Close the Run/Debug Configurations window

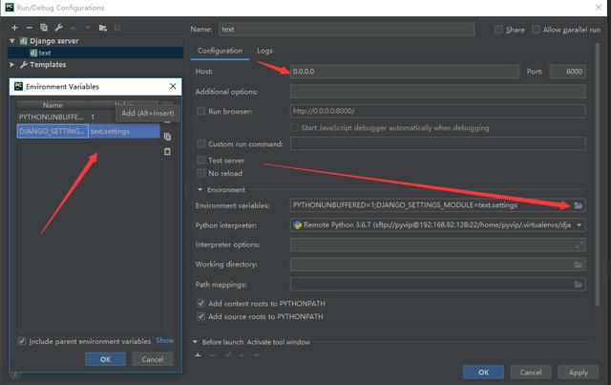coord(599,7)
